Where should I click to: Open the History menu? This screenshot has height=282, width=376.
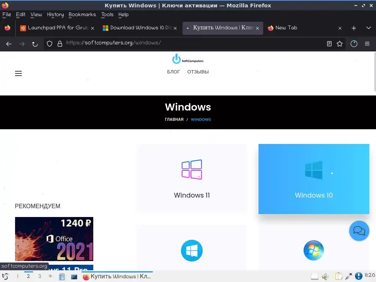click(55, 15)
